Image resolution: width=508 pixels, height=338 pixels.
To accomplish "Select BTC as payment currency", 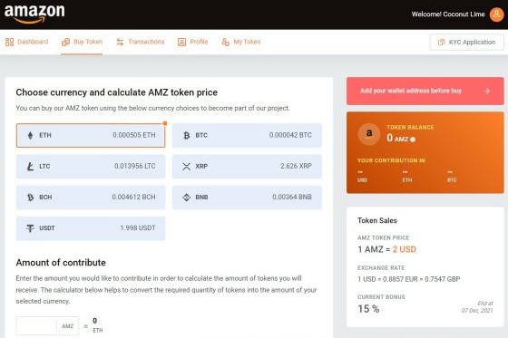I will click(247, 135).
